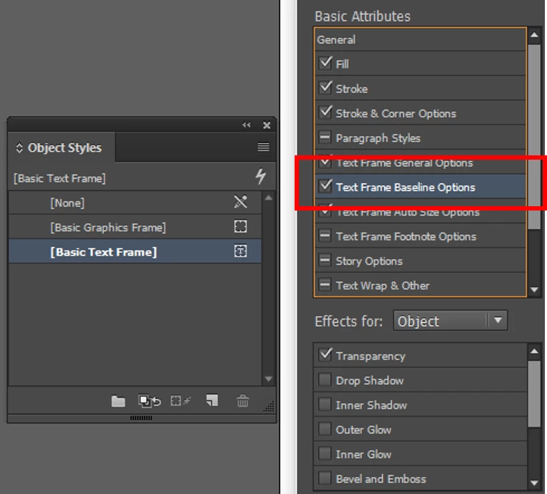Toggle Story Options checkbox

(x=325, y=261)
